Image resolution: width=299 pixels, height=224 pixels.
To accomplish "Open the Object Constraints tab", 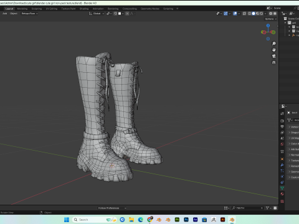I will [282, 182].
